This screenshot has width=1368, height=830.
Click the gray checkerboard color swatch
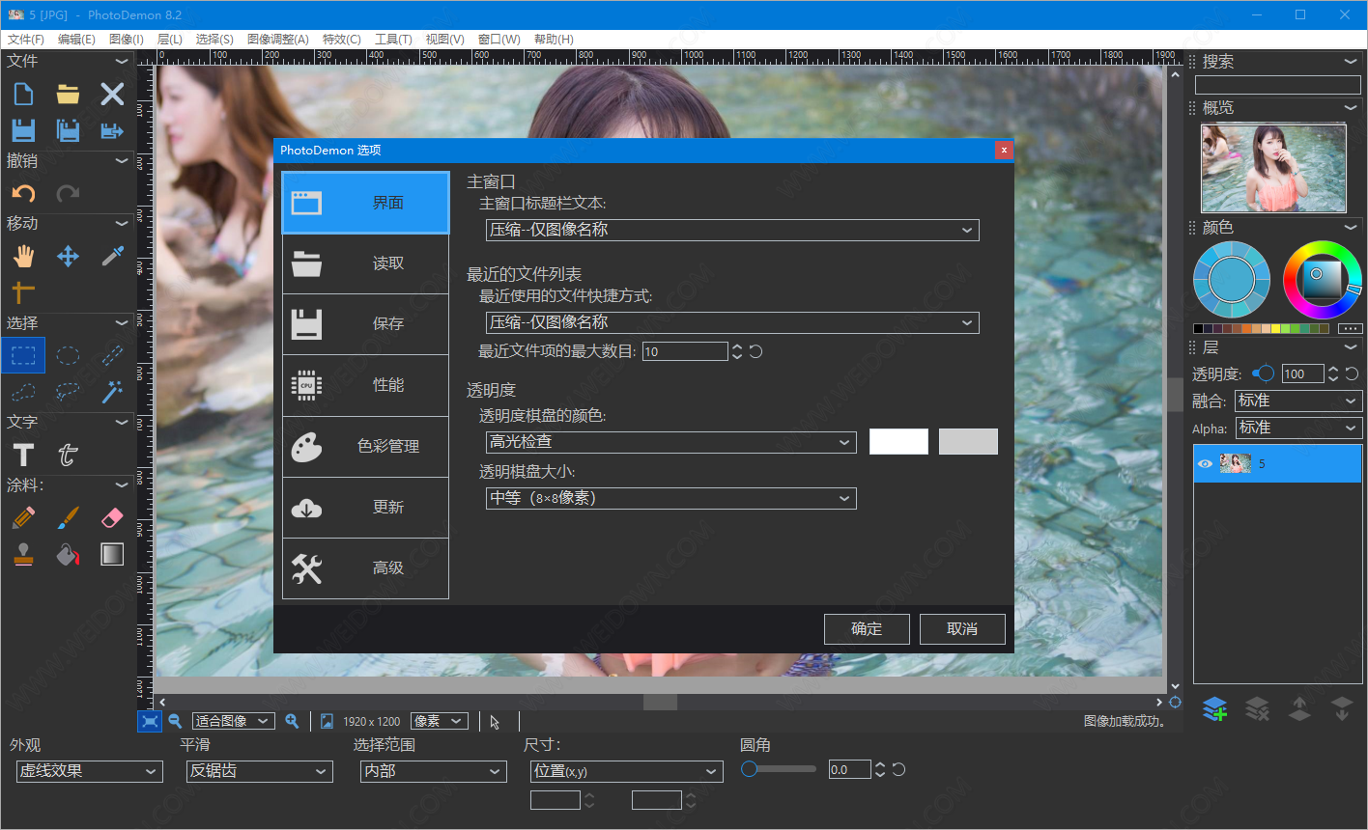pos(968,442)
